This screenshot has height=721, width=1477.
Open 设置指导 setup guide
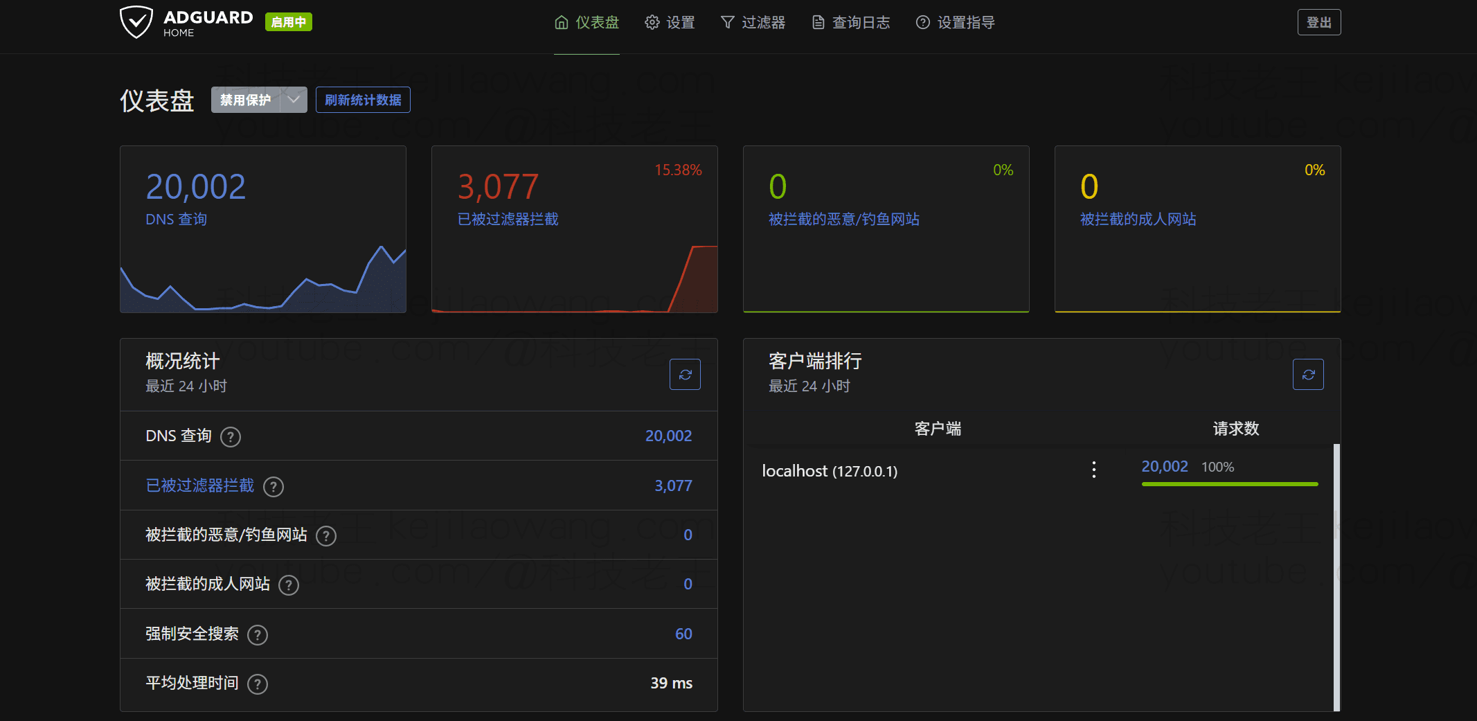pos(955,23)
